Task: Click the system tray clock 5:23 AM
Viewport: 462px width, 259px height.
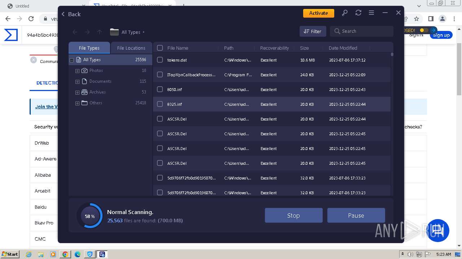Action: click(444, 254)
